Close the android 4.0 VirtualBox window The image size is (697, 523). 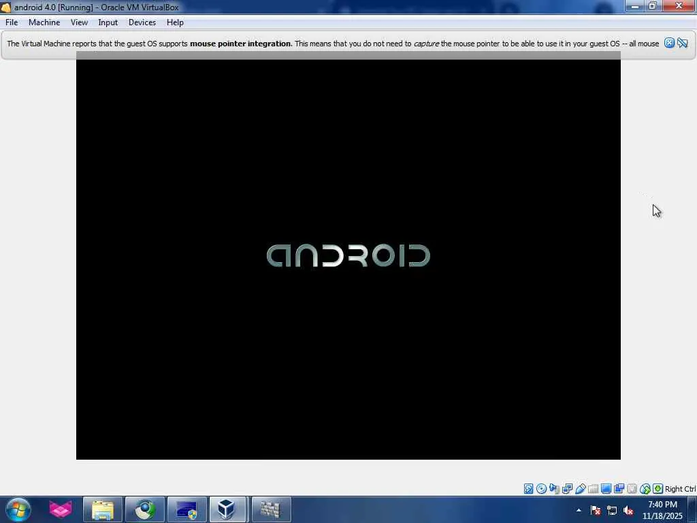(x=679, y=5)
